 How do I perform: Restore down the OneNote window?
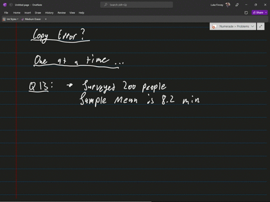[x=256, y=5]
